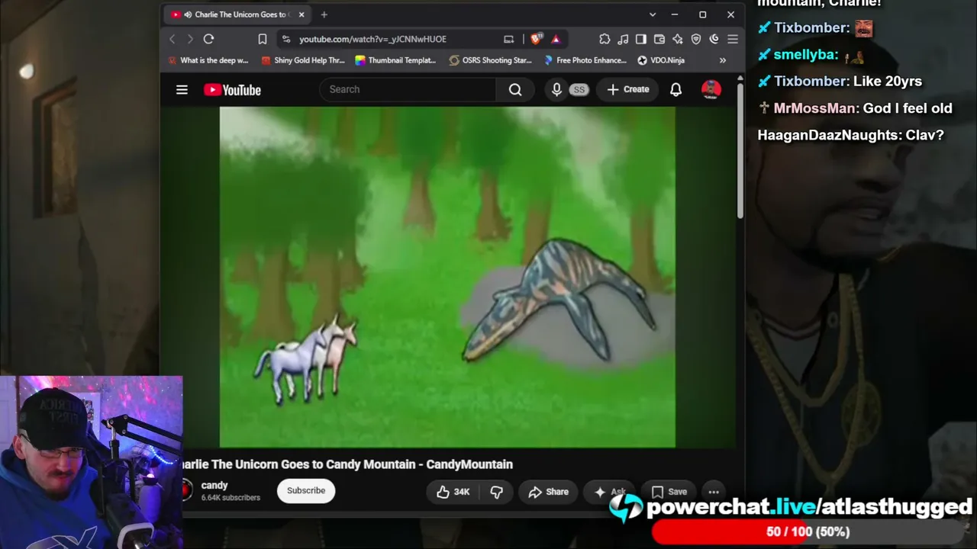Open 'OSRS Shooting Star...' bookmark

(491, 60)
